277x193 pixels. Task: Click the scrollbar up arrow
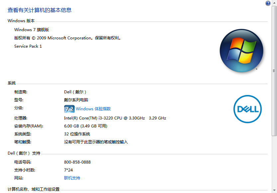click(274, 3)
